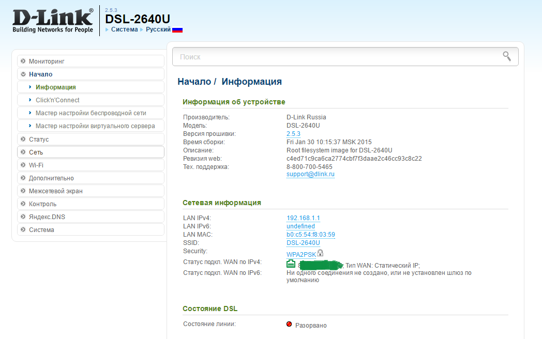Expand the Мониторинг menu section

[47, 61]
